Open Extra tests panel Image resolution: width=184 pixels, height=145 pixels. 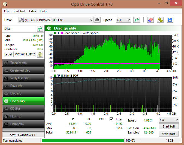(x=23, y=124)
